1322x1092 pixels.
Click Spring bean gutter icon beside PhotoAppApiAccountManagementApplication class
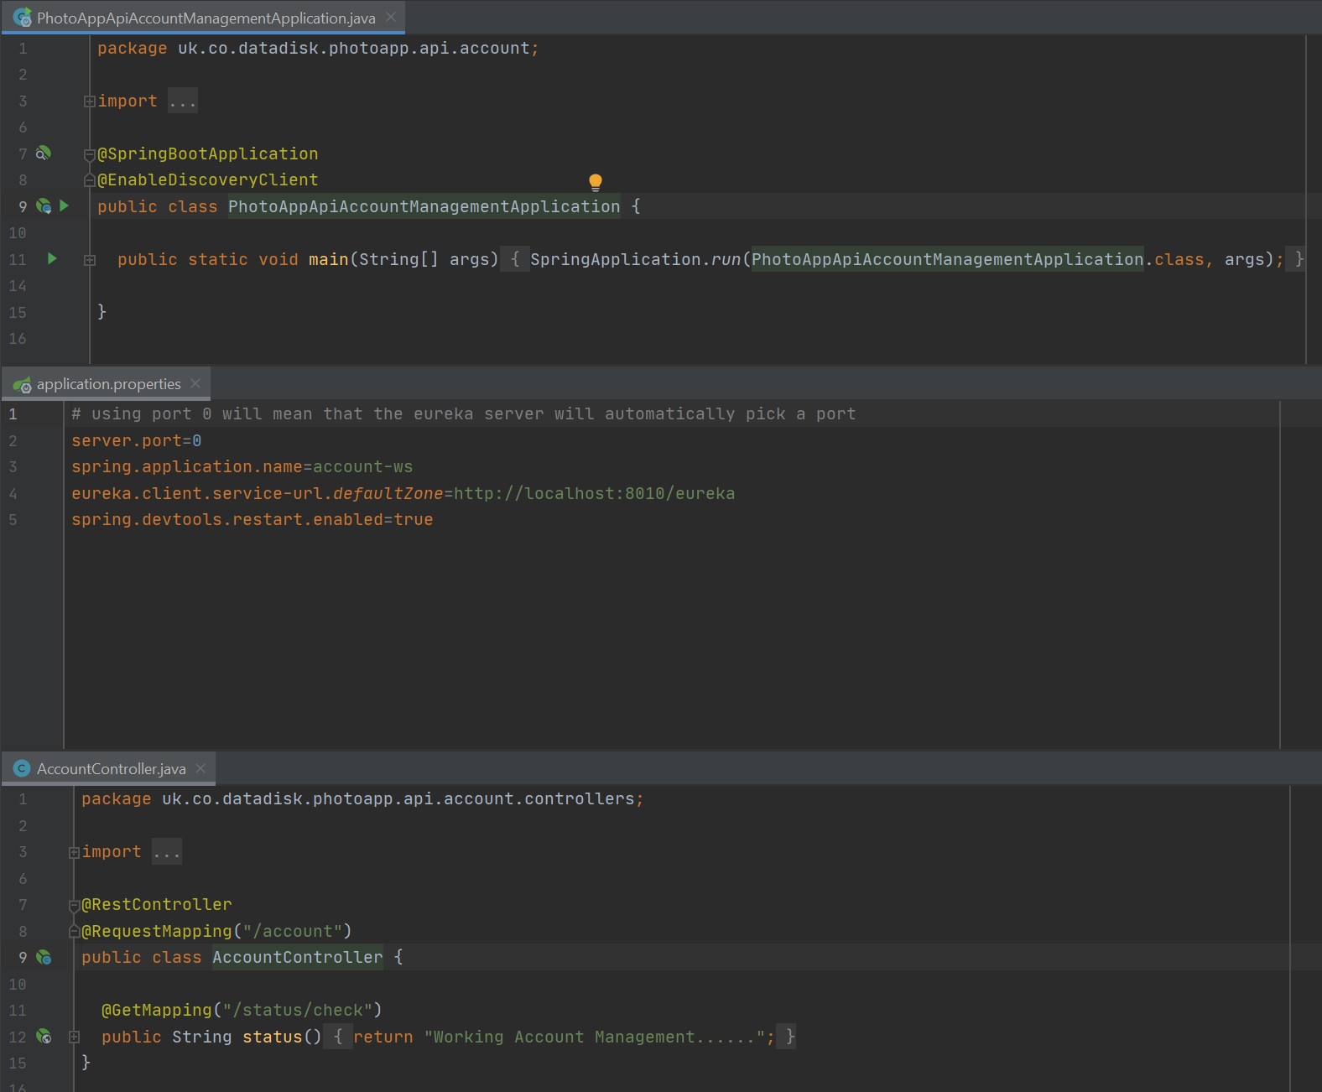(x=44, y=206)
